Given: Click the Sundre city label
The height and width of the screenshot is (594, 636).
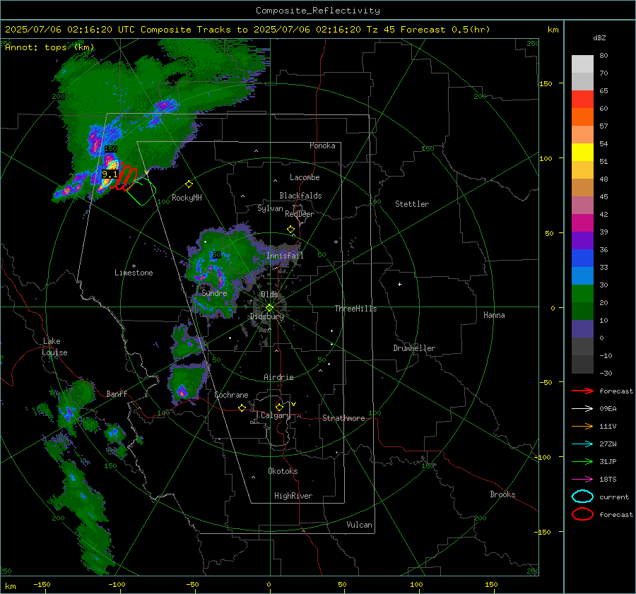Looking at the screenshot, I should coord(214,293).
